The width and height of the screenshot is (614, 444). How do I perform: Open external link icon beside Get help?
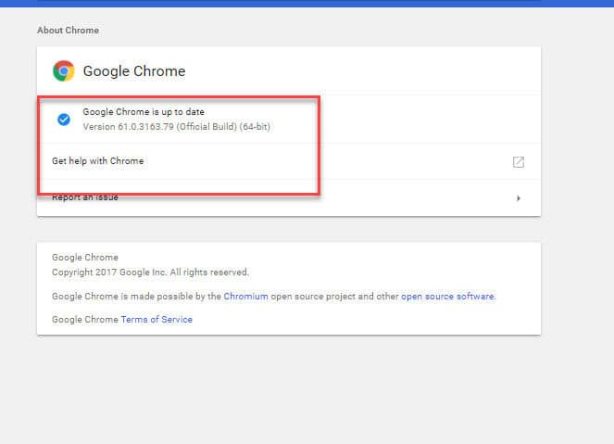pyautogui.click(x=518, y=162)
